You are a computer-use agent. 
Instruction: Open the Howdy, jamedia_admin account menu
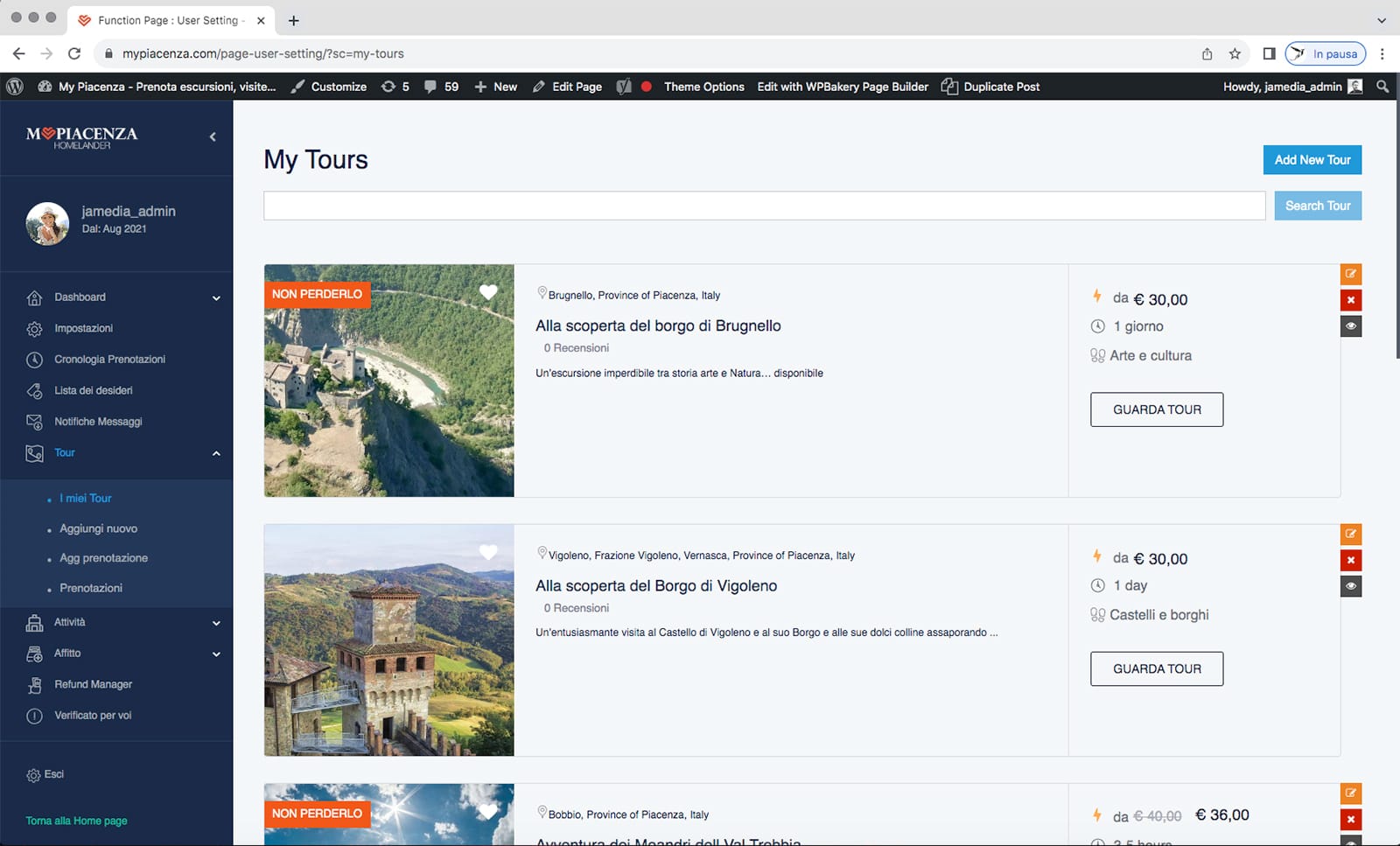click(x=1293, y=87)
